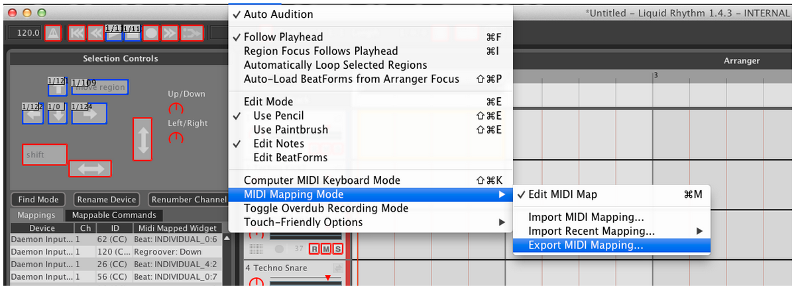Sort by the Midi Mapped Widget column header

pyautogui.click(x=177, y=228)
